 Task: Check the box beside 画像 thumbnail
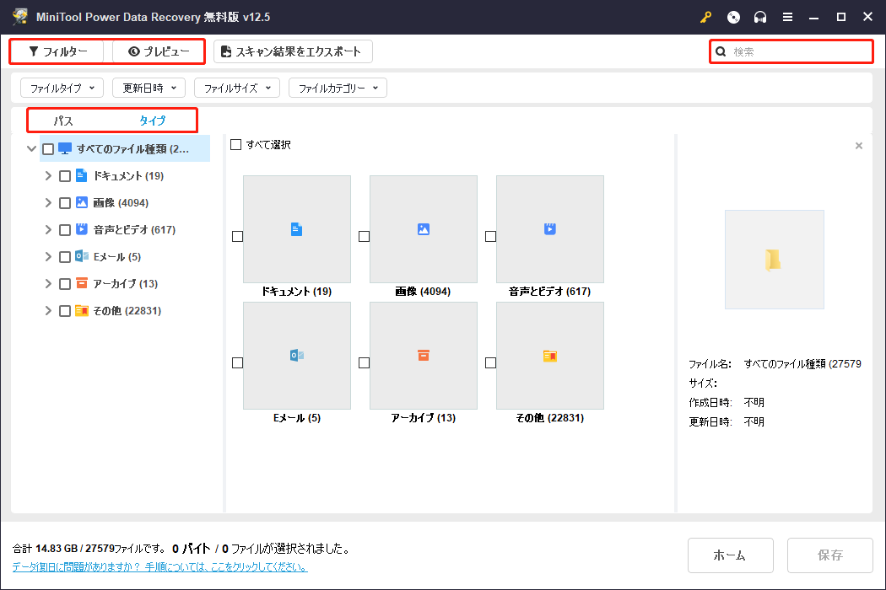tap(364, 236)
